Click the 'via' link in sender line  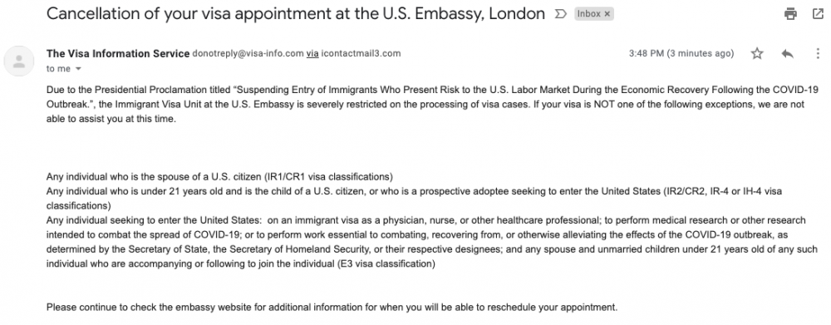(312, 53)
